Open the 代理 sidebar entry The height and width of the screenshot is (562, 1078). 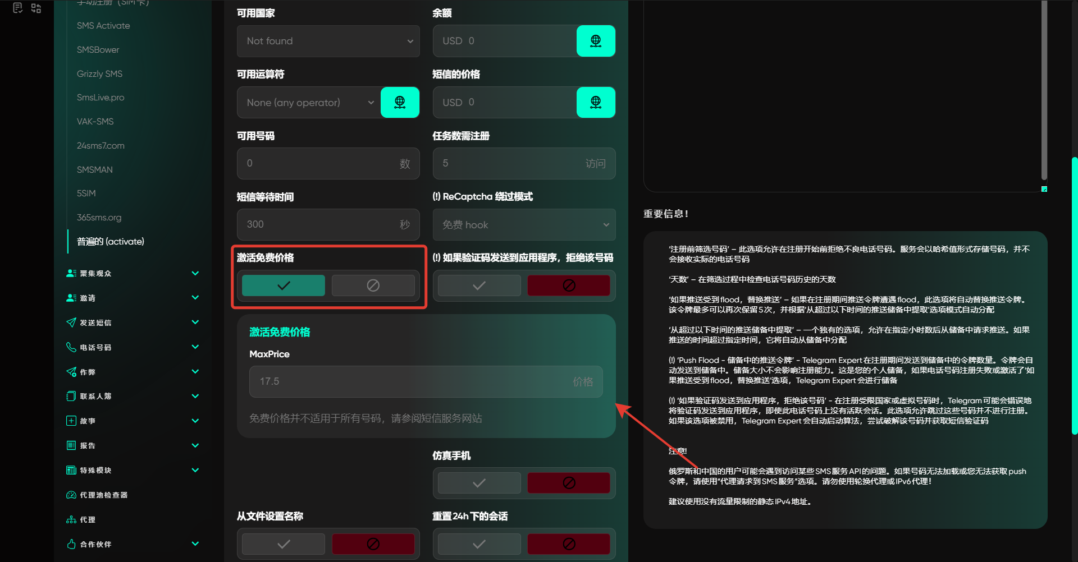click(x=88, y=519)
